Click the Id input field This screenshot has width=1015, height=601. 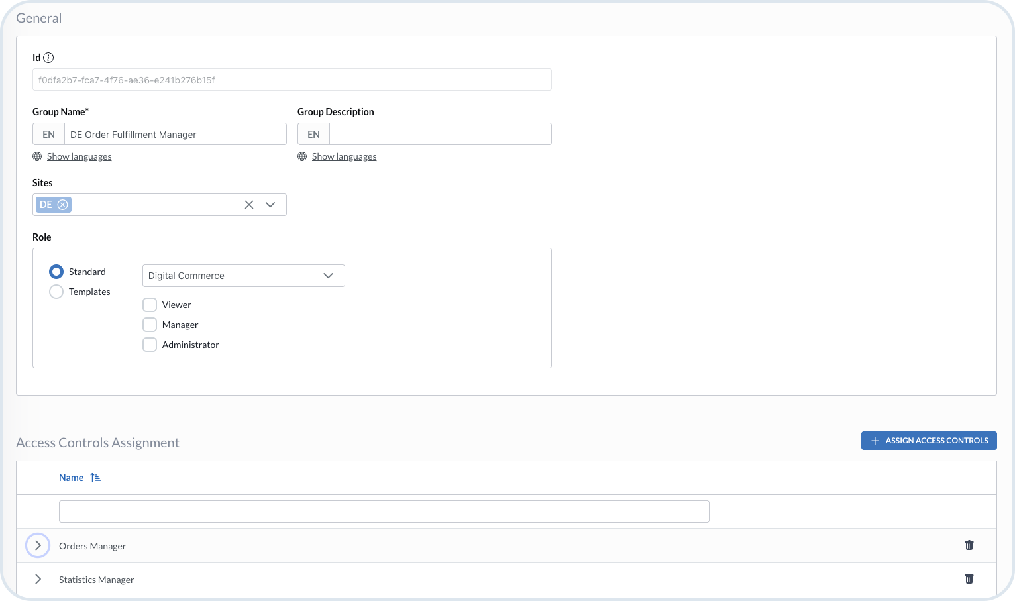point(292,80)
